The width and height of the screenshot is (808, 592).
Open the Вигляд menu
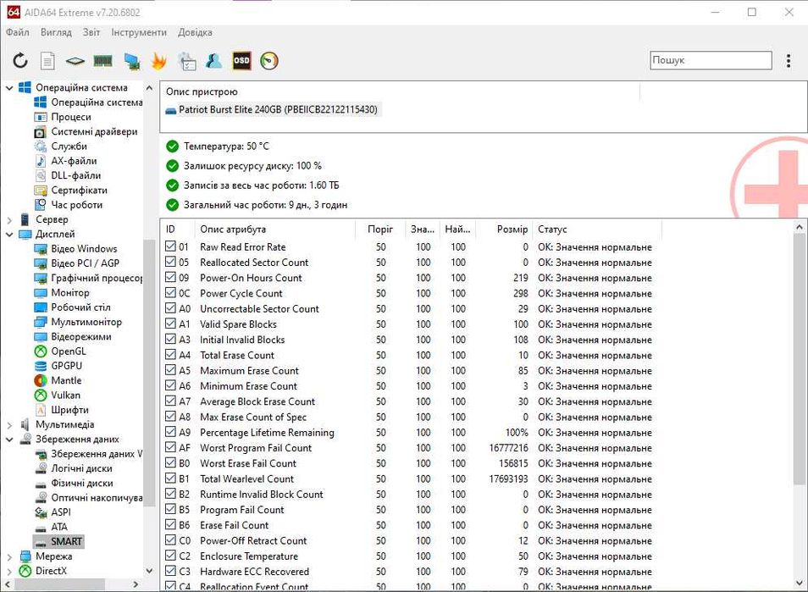[x=56, y=32]
